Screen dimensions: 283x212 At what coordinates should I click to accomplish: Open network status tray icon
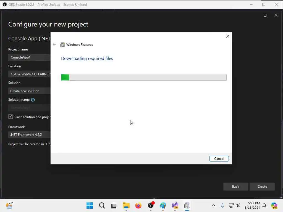pos(231,205)
